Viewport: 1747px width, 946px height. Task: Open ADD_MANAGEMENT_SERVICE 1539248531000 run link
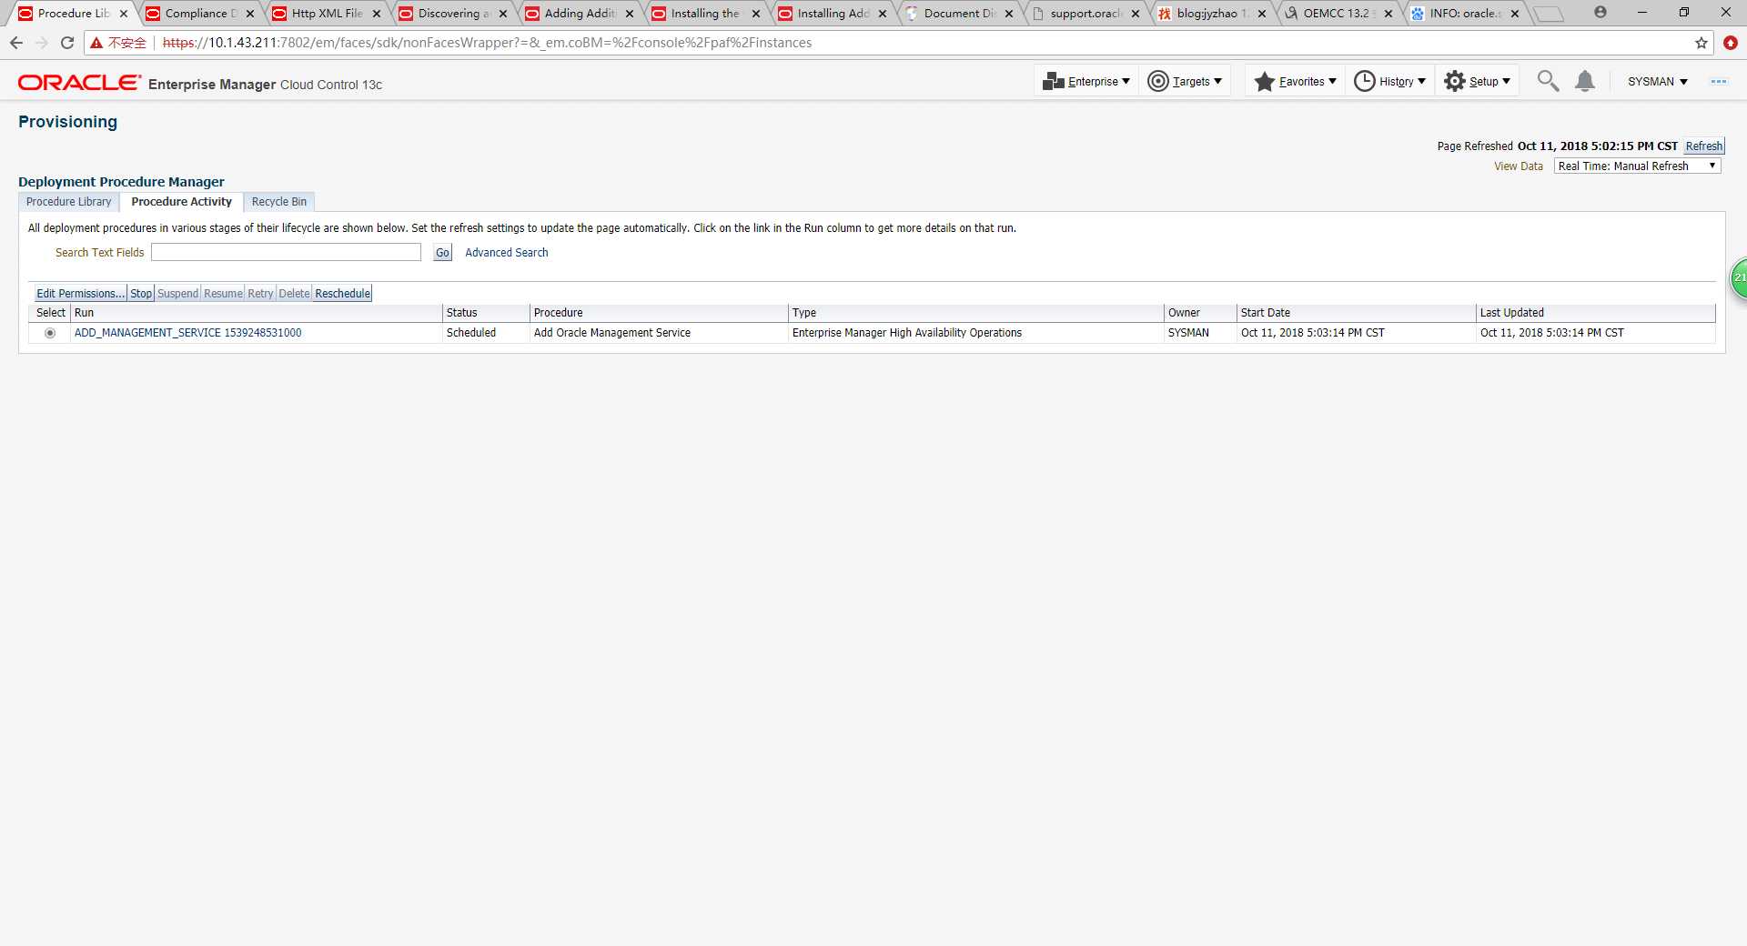pos(187,333)
